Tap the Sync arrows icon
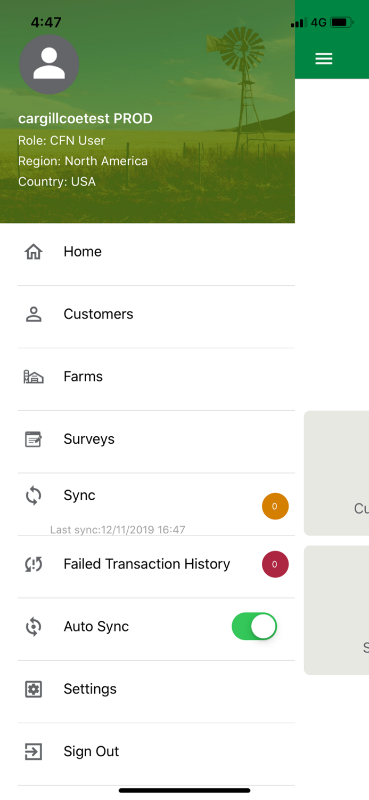 tap(34, 495)
